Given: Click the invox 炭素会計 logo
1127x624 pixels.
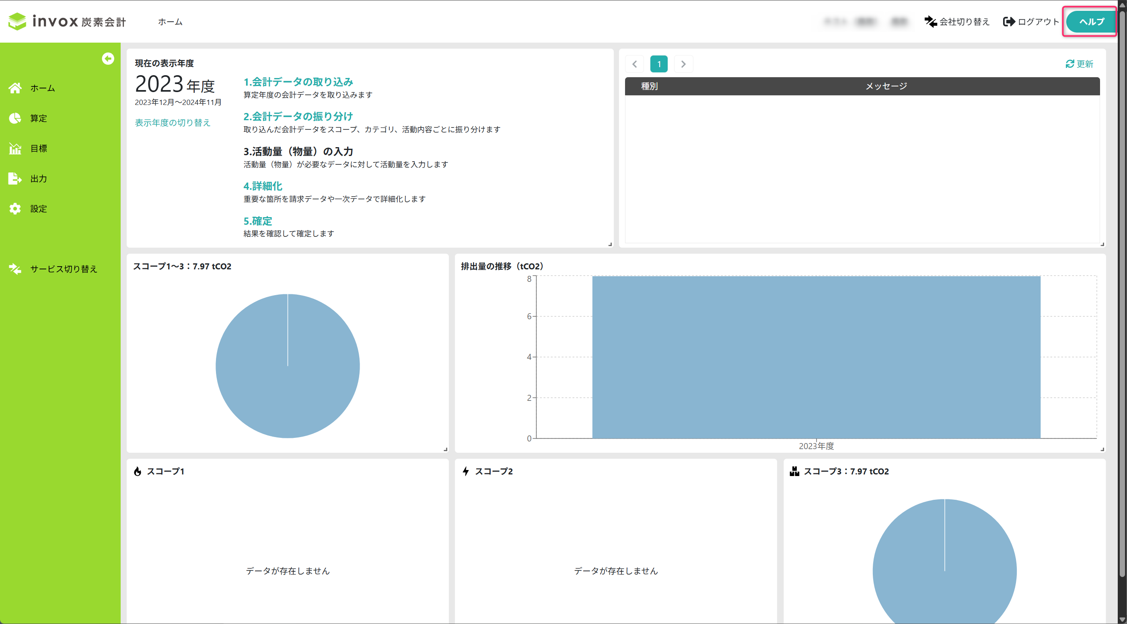Looking at the screenshot, I should click(x=67, y=21).
